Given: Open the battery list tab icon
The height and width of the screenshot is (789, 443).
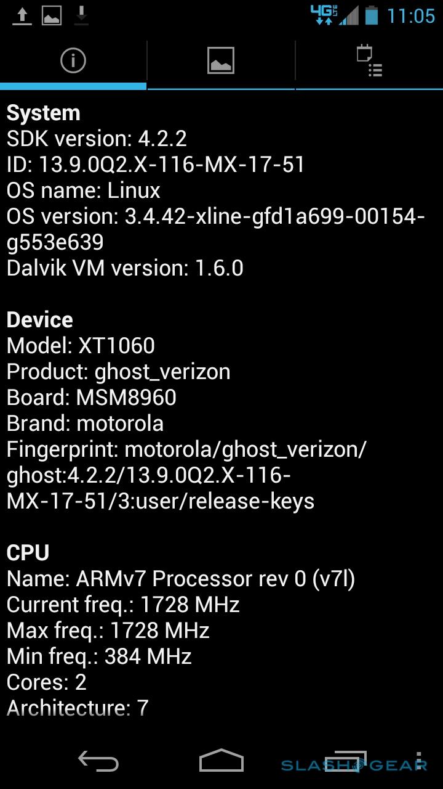Looking at the screenshot, I should pyautogui.click(x=369, y=60).
